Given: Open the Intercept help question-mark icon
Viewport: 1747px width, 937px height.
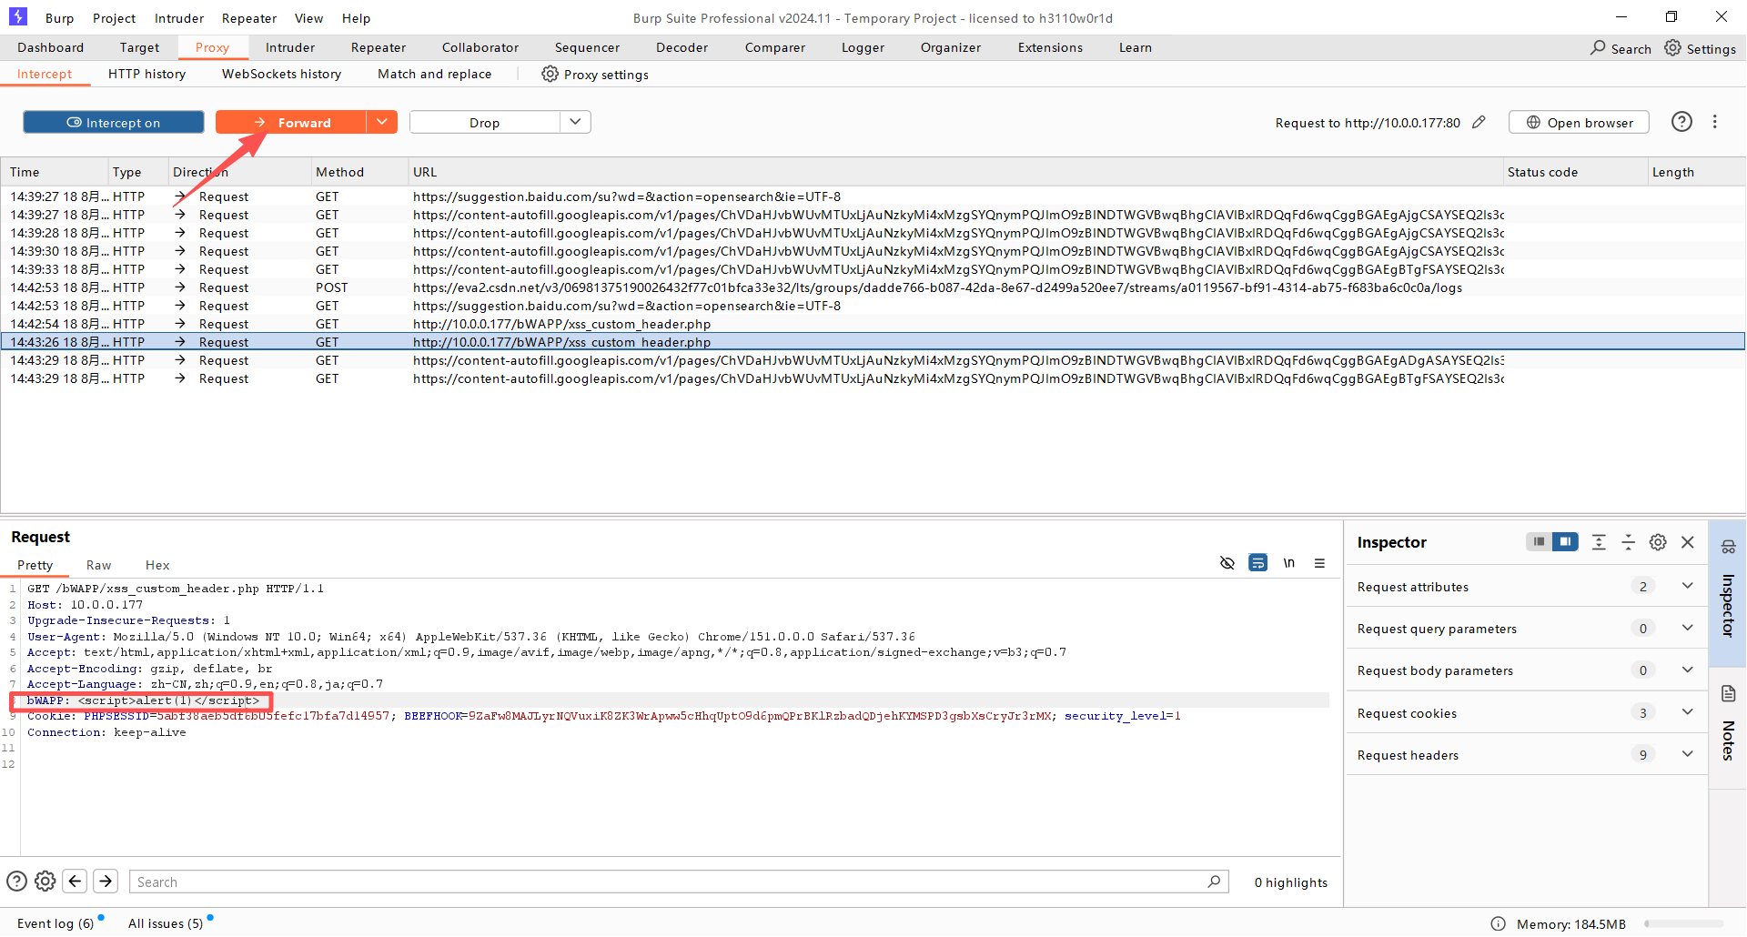Looking at the screenshot, I should 1681,122.
